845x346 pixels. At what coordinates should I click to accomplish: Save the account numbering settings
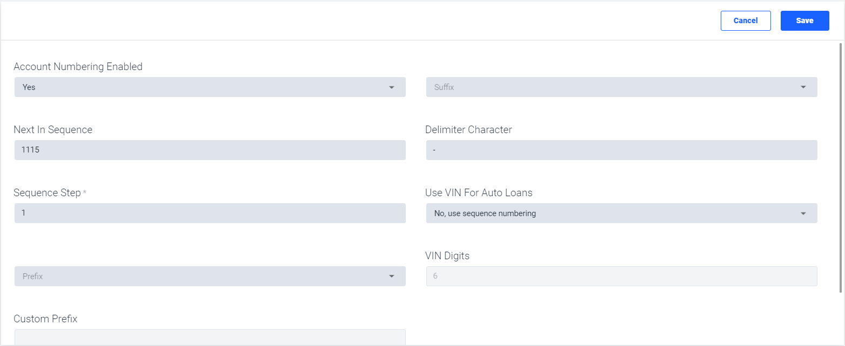pos(804,20)
